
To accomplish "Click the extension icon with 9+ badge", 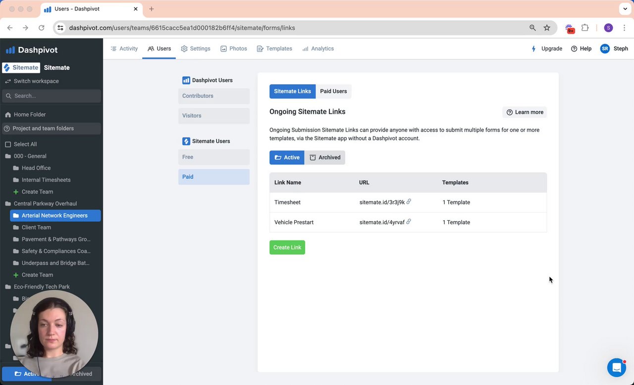I will 569,28.
